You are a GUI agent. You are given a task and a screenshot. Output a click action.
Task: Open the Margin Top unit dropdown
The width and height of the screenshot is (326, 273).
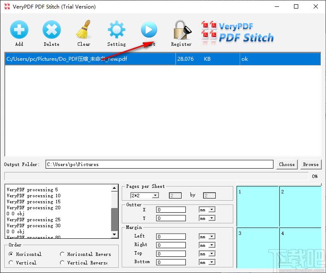pos(212,254)
